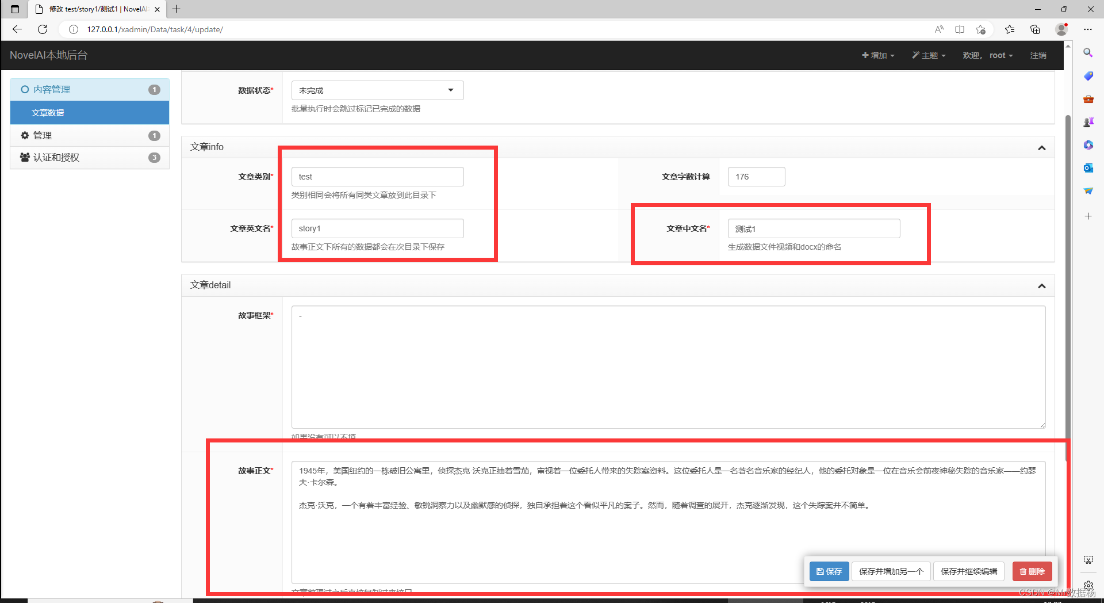Click the 文章英文名 input field
The height and width of the screenshot is (603, 1104).
tap(377, 228)
